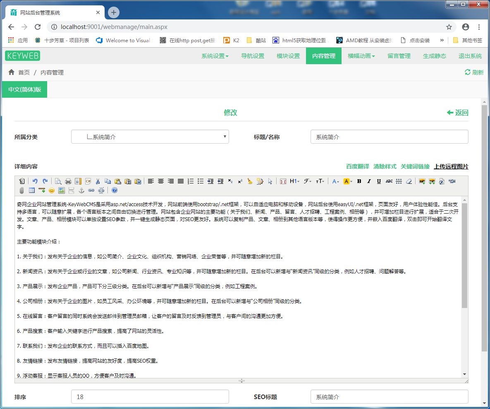Apply superscript formatting
Image resolution: width=490 pixels, height=409 pixels.
coord(240,181)
